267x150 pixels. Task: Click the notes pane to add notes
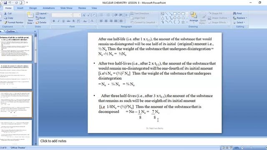coord(152,141)
